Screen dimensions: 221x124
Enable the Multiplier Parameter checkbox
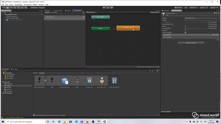pos(209,22)
